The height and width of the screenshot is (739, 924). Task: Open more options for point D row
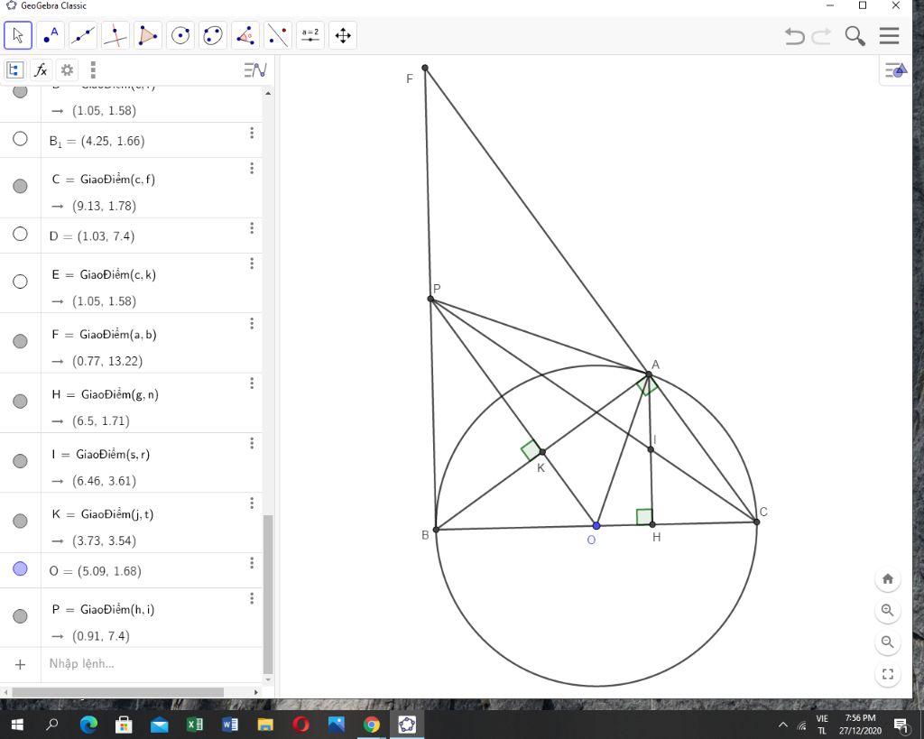[x=252, y=228]
